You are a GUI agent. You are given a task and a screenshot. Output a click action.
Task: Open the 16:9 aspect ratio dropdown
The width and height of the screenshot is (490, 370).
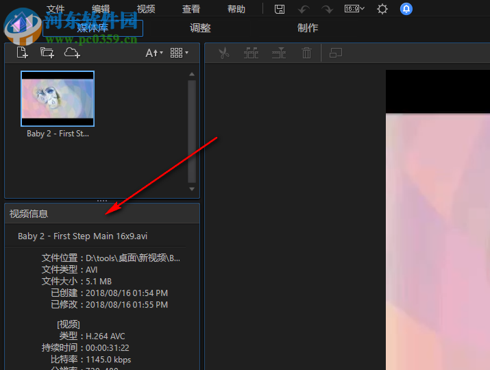point(354,9)
